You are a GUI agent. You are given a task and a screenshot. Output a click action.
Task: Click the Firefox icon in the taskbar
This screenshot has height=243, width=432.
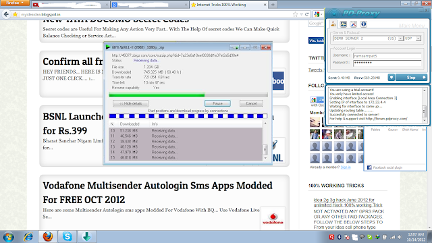48,237
